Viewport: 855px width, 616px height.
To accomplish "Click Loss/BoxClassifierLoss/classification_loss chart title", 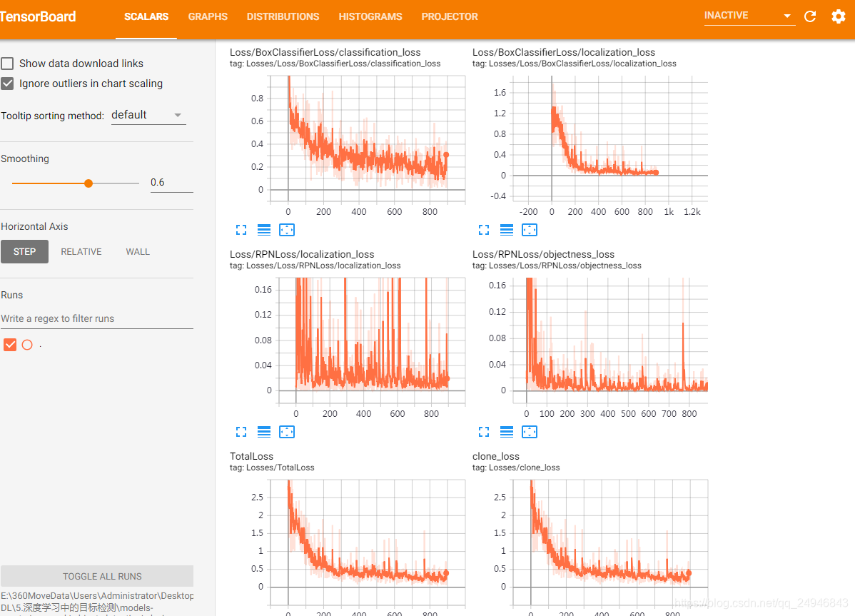I will click(x=325, y=52).
